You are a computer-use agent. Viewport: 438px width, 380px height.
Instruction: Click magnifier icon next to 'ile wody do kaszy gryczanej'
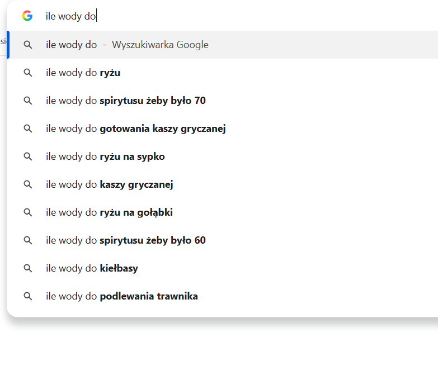point(27,184)
